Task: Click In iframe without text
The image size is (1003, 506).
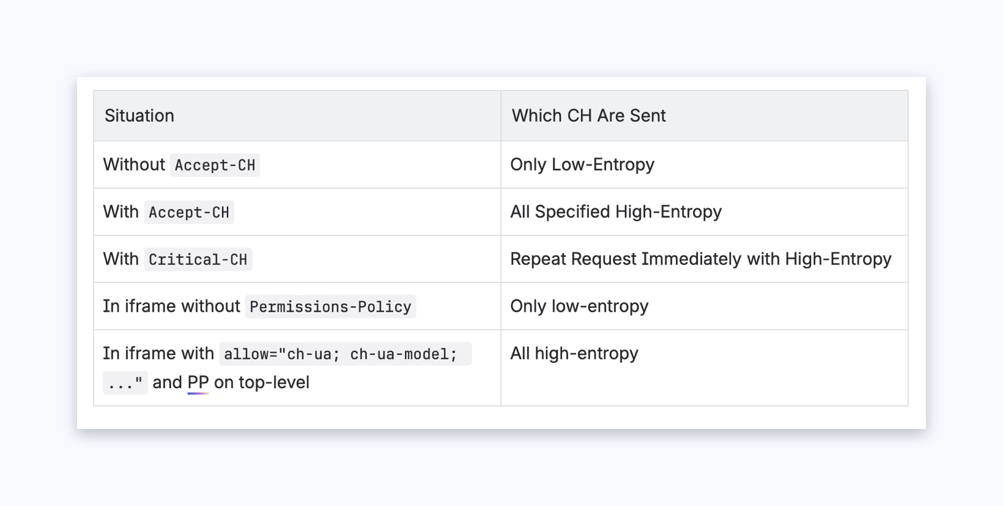Action: (x=171, y=306)
